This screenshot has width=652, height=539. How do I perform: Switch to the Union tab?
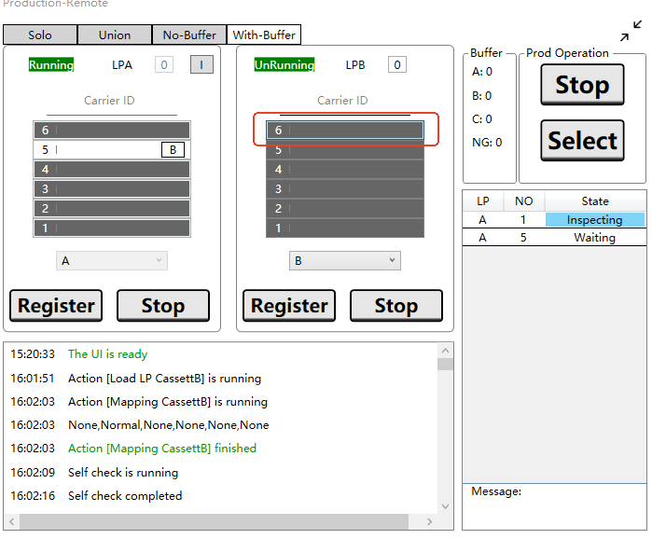point(115,35)
